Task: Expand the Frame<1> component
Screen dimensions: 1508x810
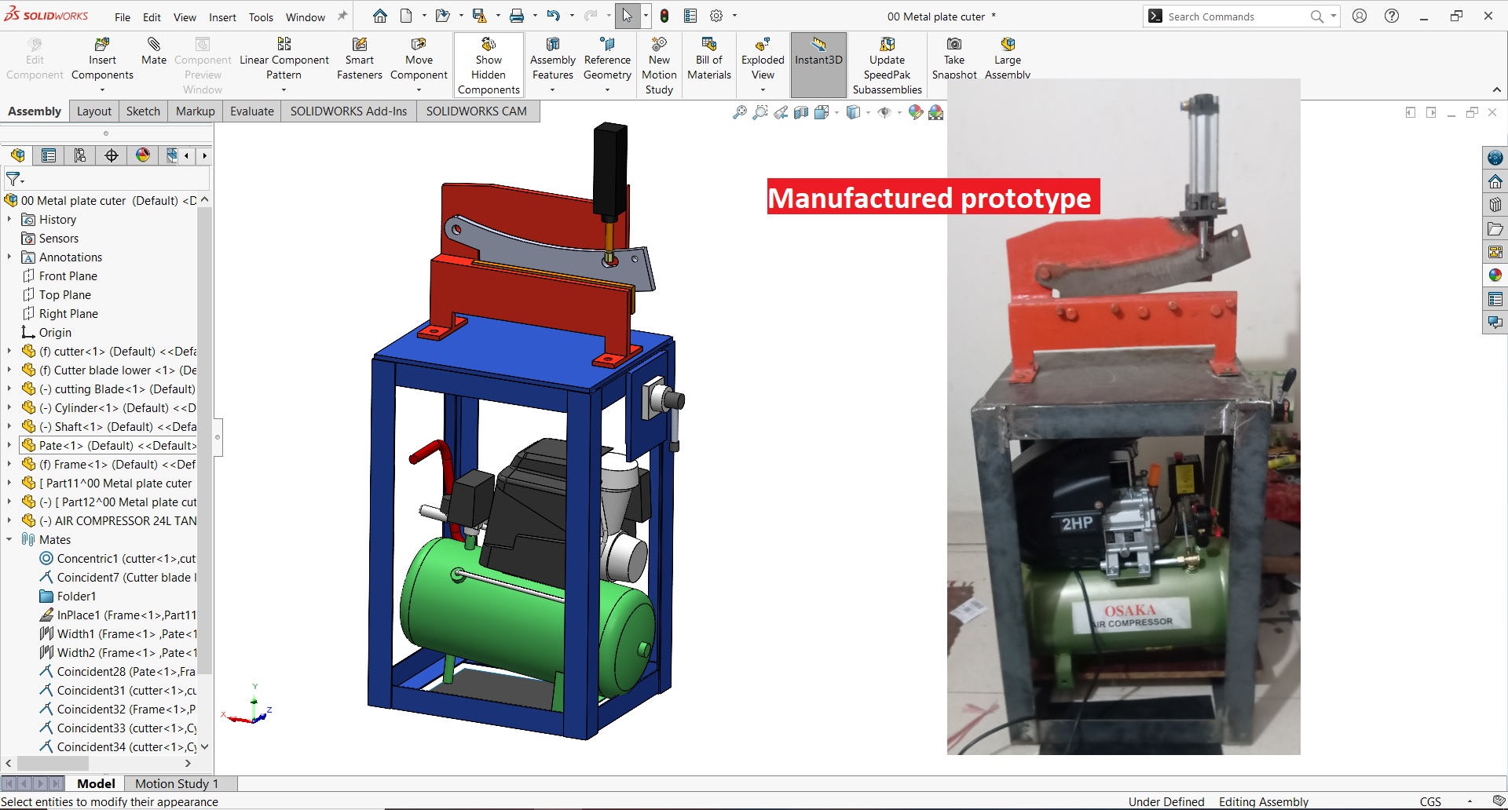Action: [x=9, y=465]
